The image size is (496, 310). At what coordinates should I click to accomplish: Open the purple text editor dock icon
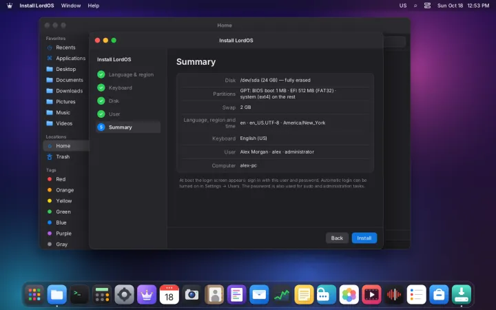point(236,295)
